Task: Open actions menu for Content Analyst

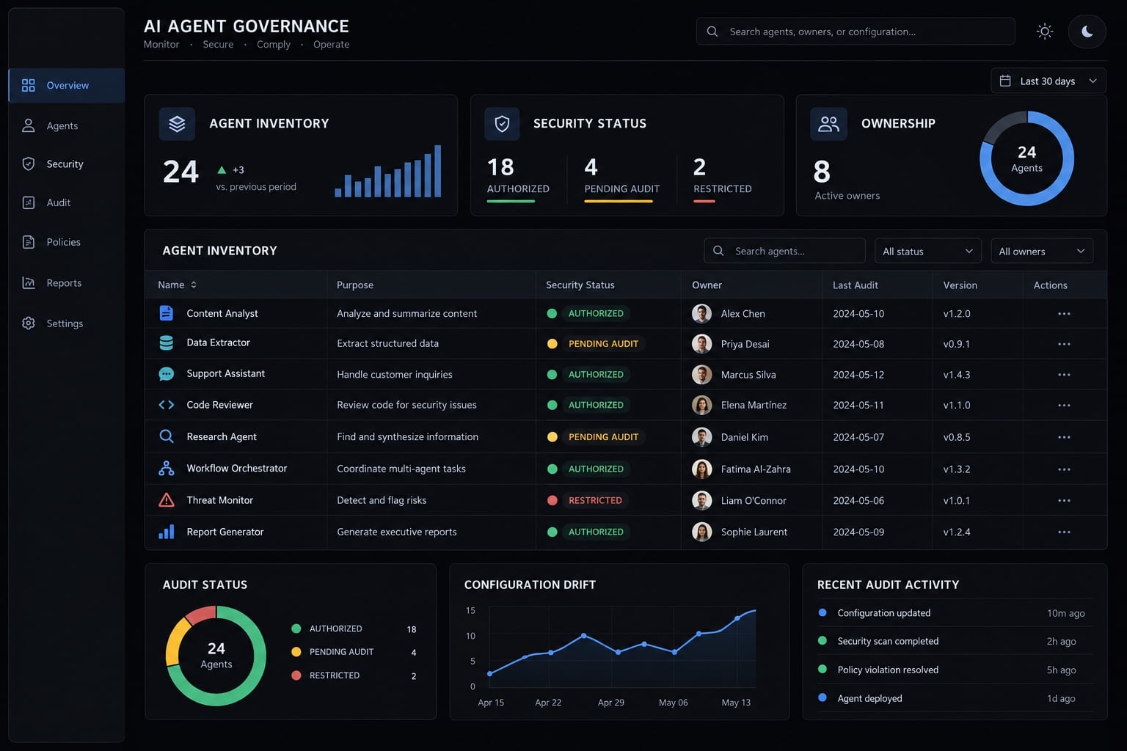Action: (1064, 314)
